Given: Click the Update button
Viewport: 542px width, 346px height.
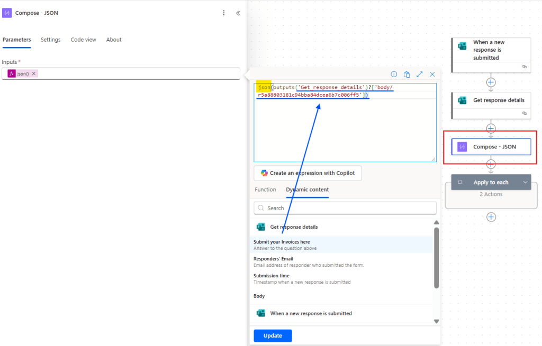Looking at the screenshot, I should point(273,335).
